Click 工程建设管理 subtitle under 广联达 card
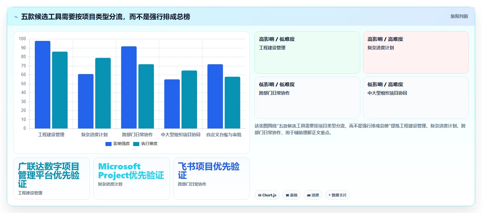The width and height of the screenshot is (482, 213). 30,193
